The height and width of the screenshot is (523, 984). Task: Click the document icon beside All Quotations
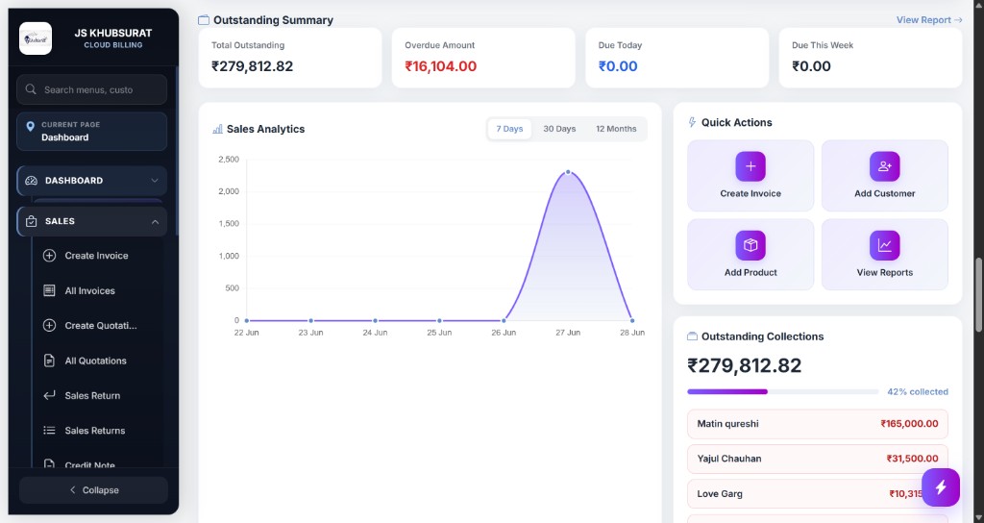point(49,361)
